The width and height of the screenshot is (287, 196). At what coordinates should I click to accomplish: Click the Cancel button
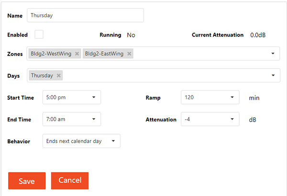coord(70,181)
